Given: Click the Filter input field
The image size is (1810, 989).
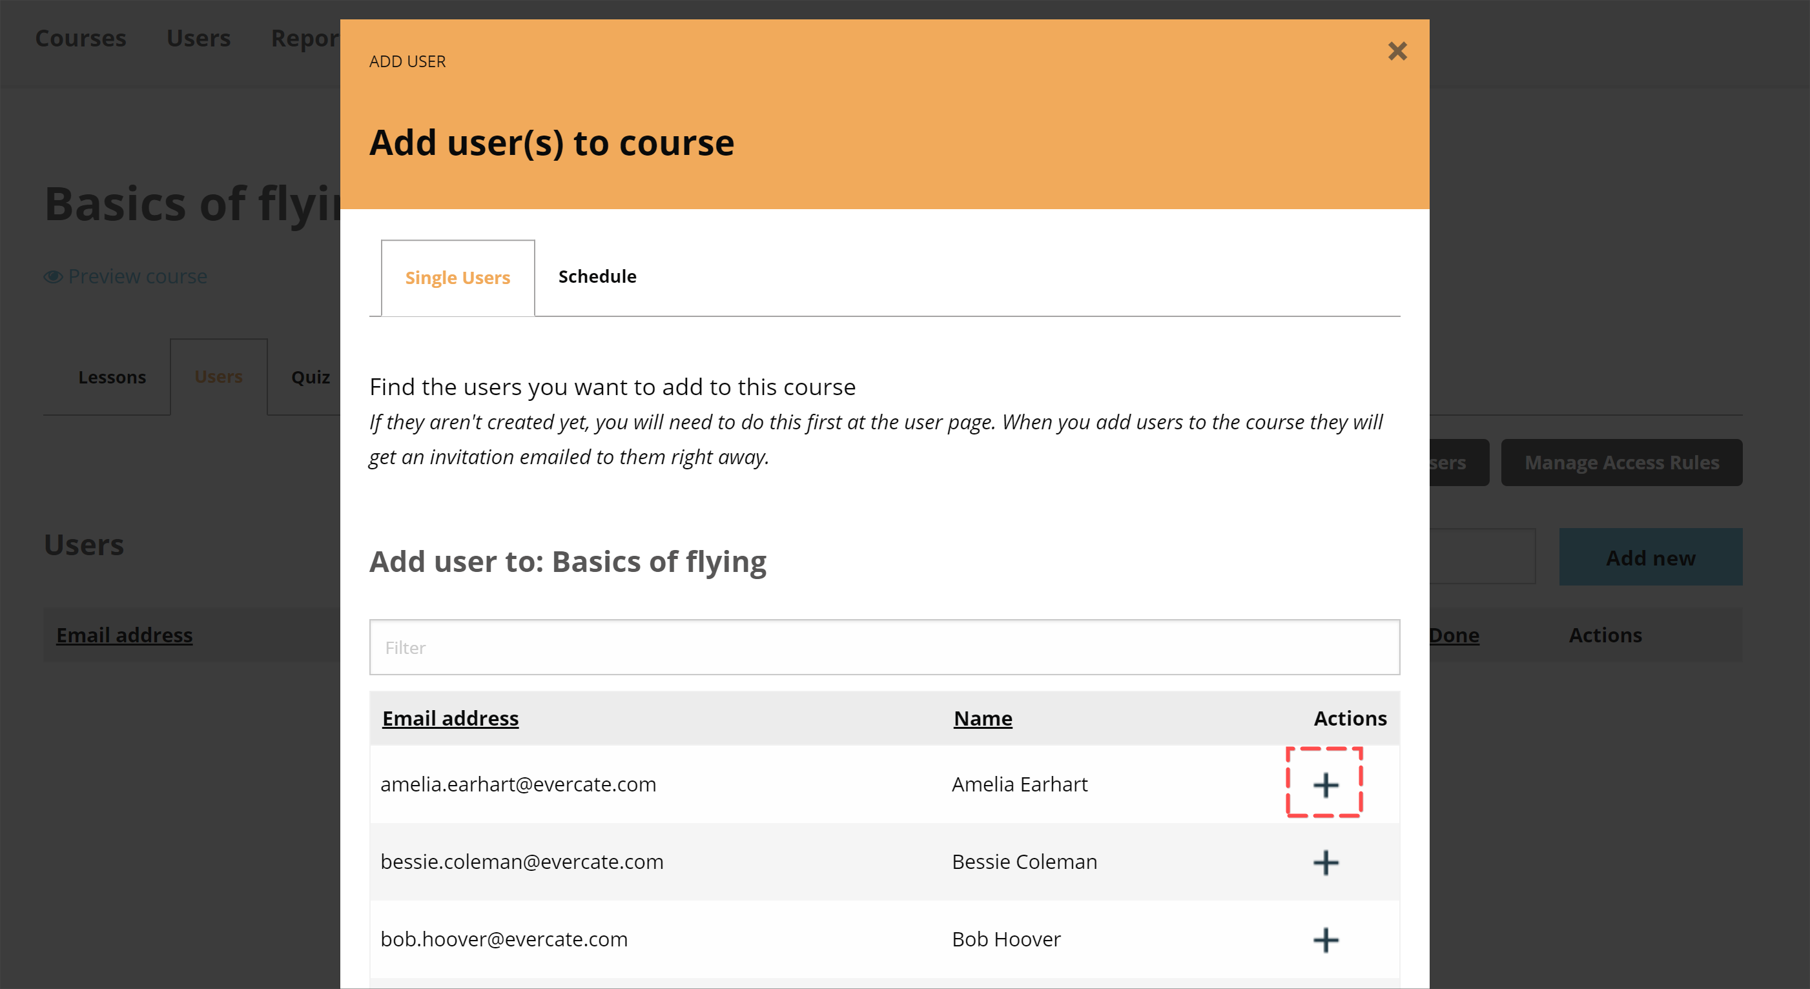Looking at the screenshot, I should click(884, 647).
